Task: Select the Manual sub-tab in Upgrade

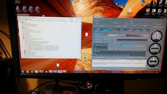Action: pos(104,32)
